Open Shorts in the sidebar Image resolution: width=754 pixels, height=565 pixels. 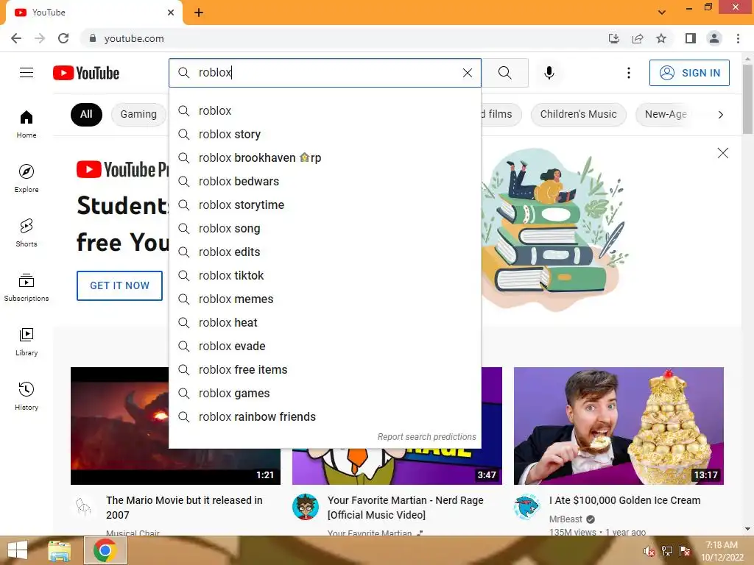tap(27, 233)
